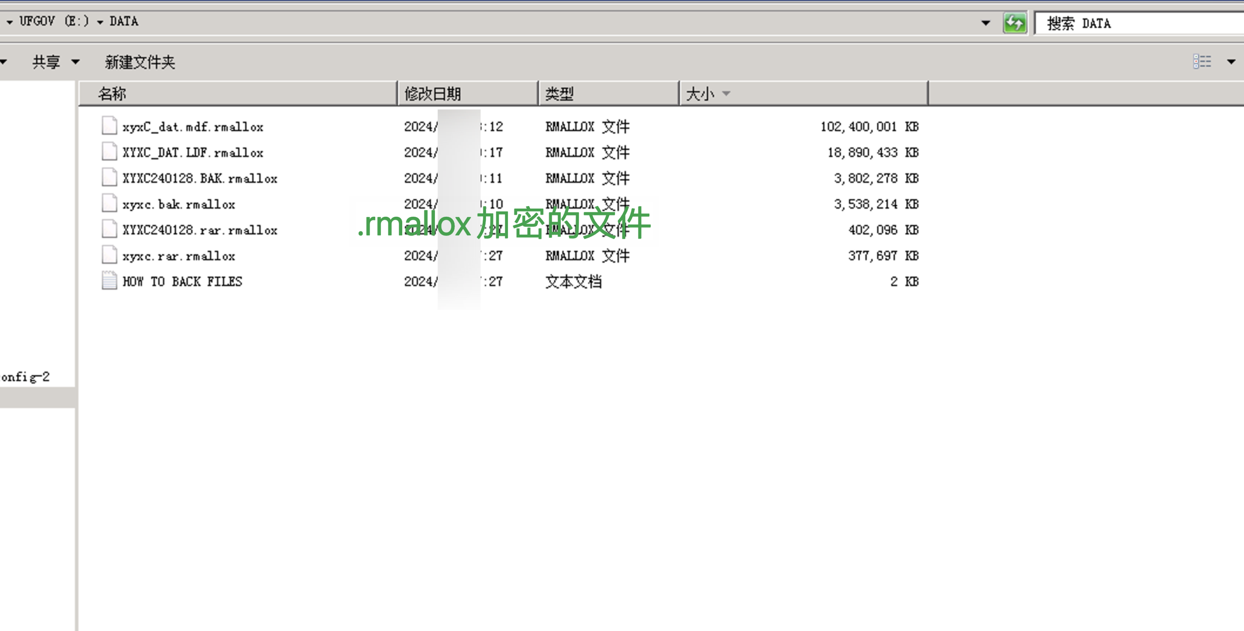Click the RMALLOX 文件 type of xyxC_dat.mdf.rmallox
This screenshot has width=1244, height=631.
(x=587, y=127)
